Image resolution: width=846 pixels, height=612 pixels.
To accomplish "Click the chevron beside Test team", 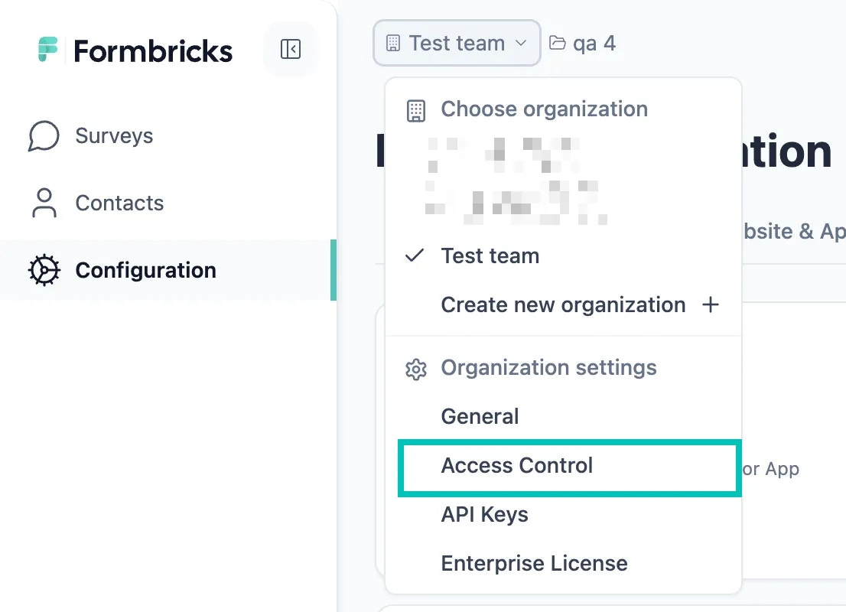I will 522,43.
